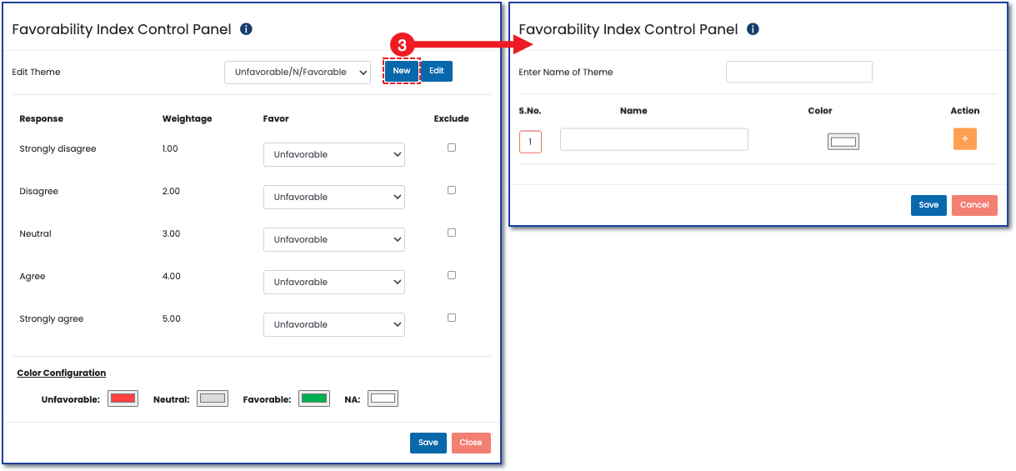Click info icon in left panel title
This screenshot has width=1016, height=471.
pyautogui.click(x=246, y=29)
